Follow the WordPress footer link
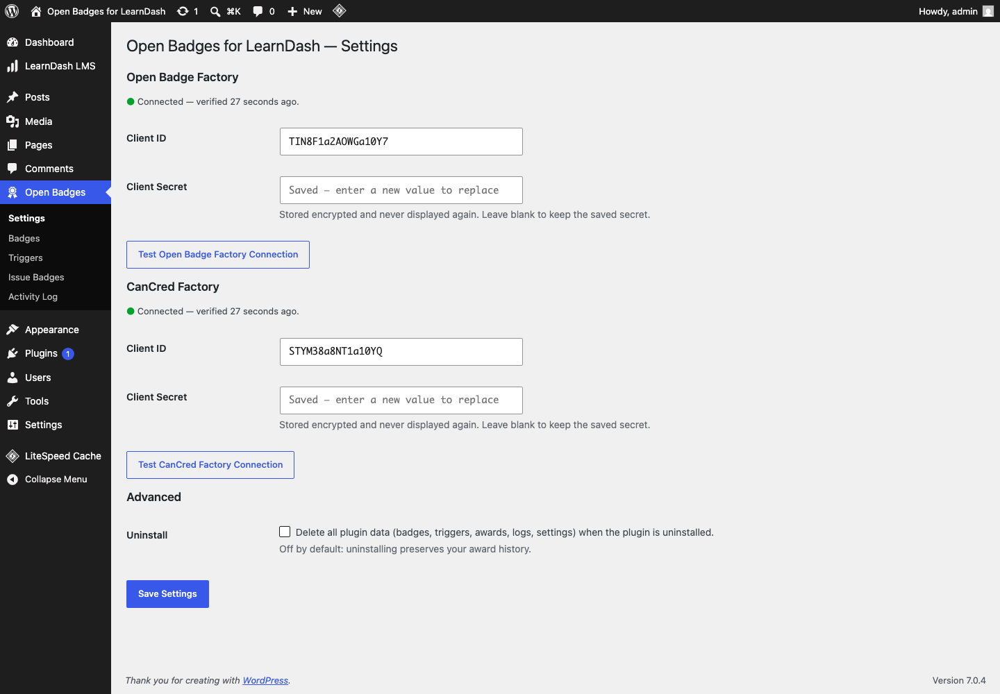This screenshot has height=694, width=1000. (265, 680)
